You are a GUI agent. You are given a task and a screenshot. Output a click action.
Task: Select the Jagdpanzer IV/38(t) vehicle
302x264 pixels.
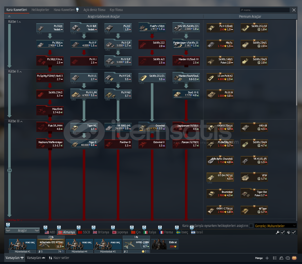186,127
